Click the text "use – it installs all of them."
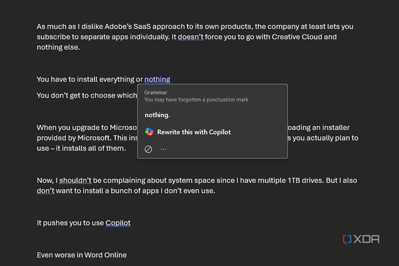Viewport: 399px width, 266px height. point(81,148)
